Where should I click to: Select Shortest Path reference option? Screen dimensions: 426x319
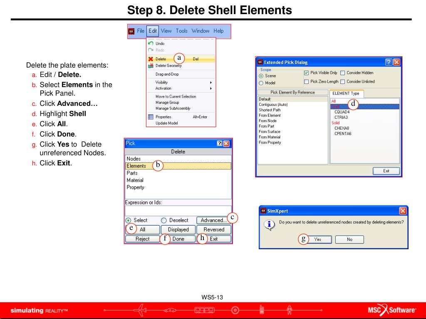click(x=292, y=110)
